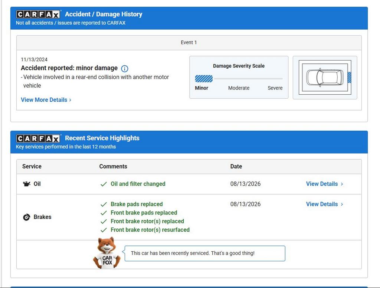Click the Date column header

(236, 166)
